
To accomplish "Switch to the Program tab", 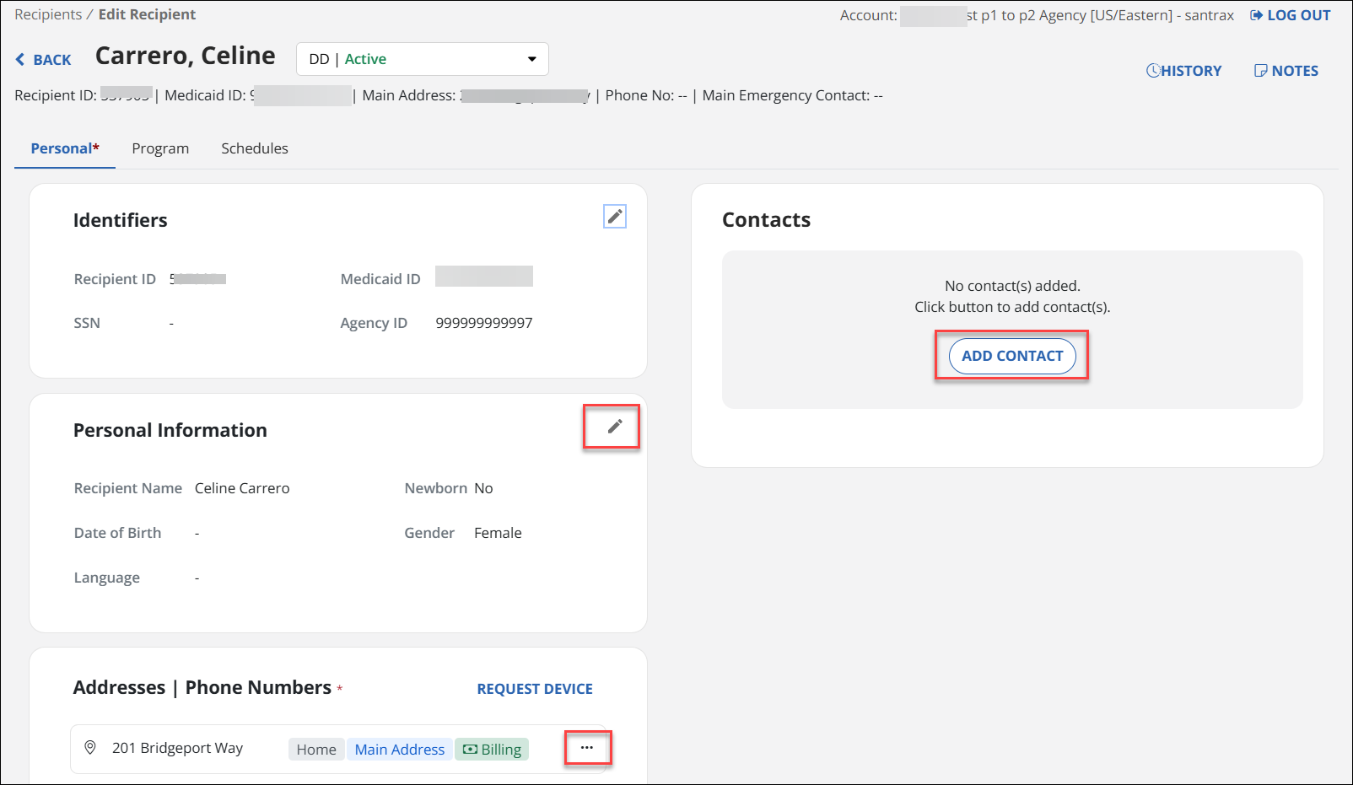I will 160,148.
